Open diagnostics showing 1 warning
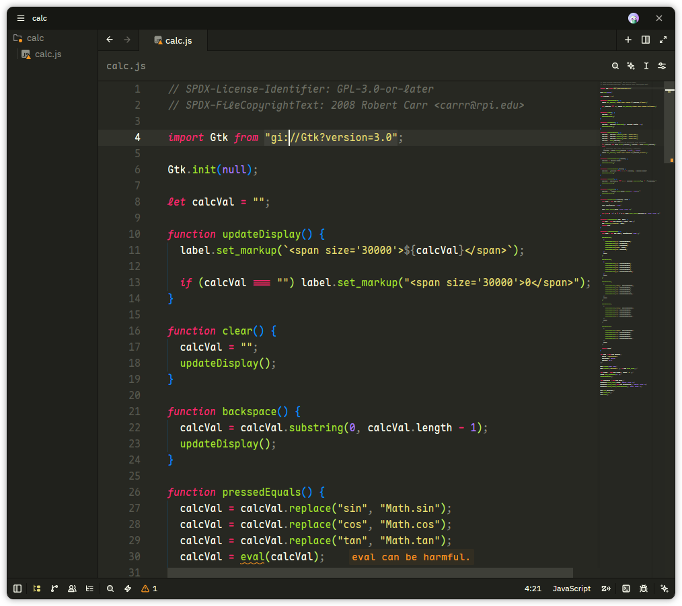This screenshot has width=682, height=606. 149,589
